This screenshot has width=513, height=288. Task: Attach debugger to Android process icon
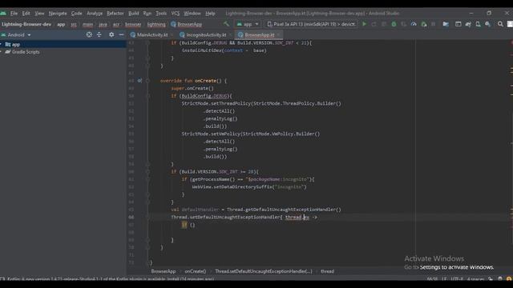424,24
